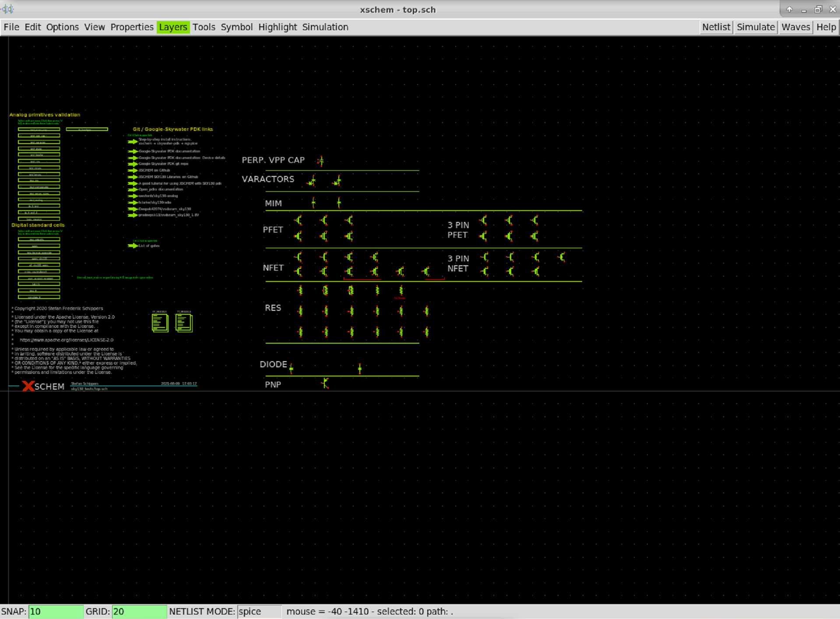The width and height of the screenshot is (840, 619).
Task: Open the Waves viewer button
Action: click(x=795, y=27)
